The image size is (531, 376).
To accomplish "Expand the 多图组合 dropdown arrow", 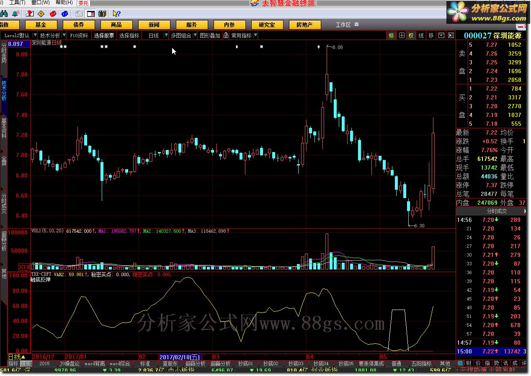I will [194, 36].
